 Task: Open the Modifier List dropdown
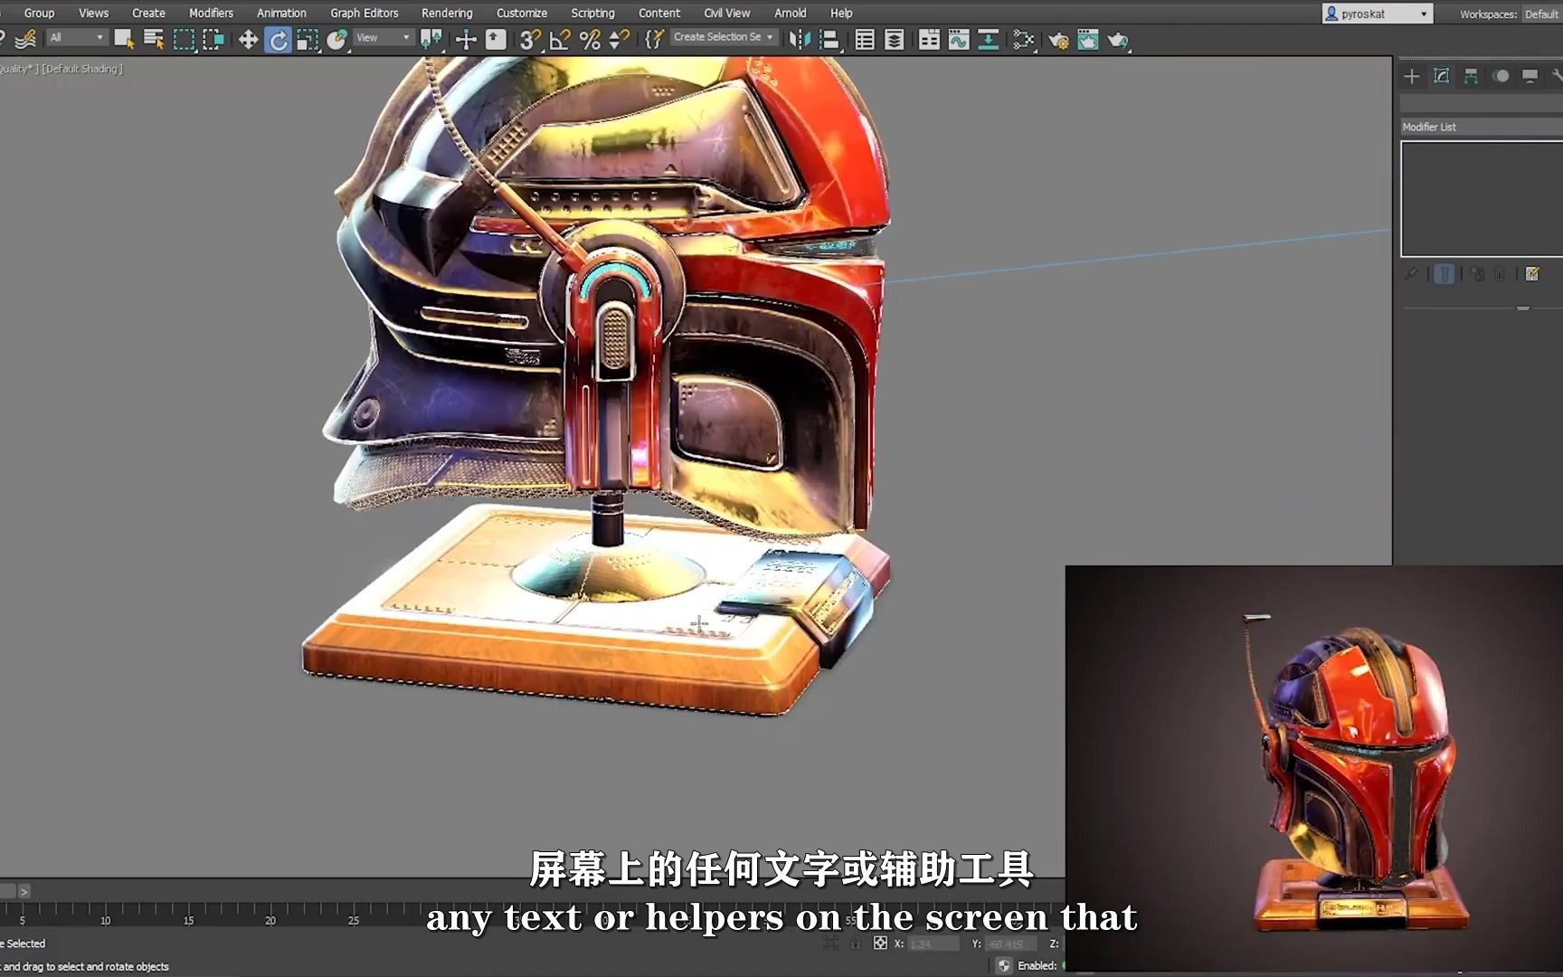[x=1480, y=127]
